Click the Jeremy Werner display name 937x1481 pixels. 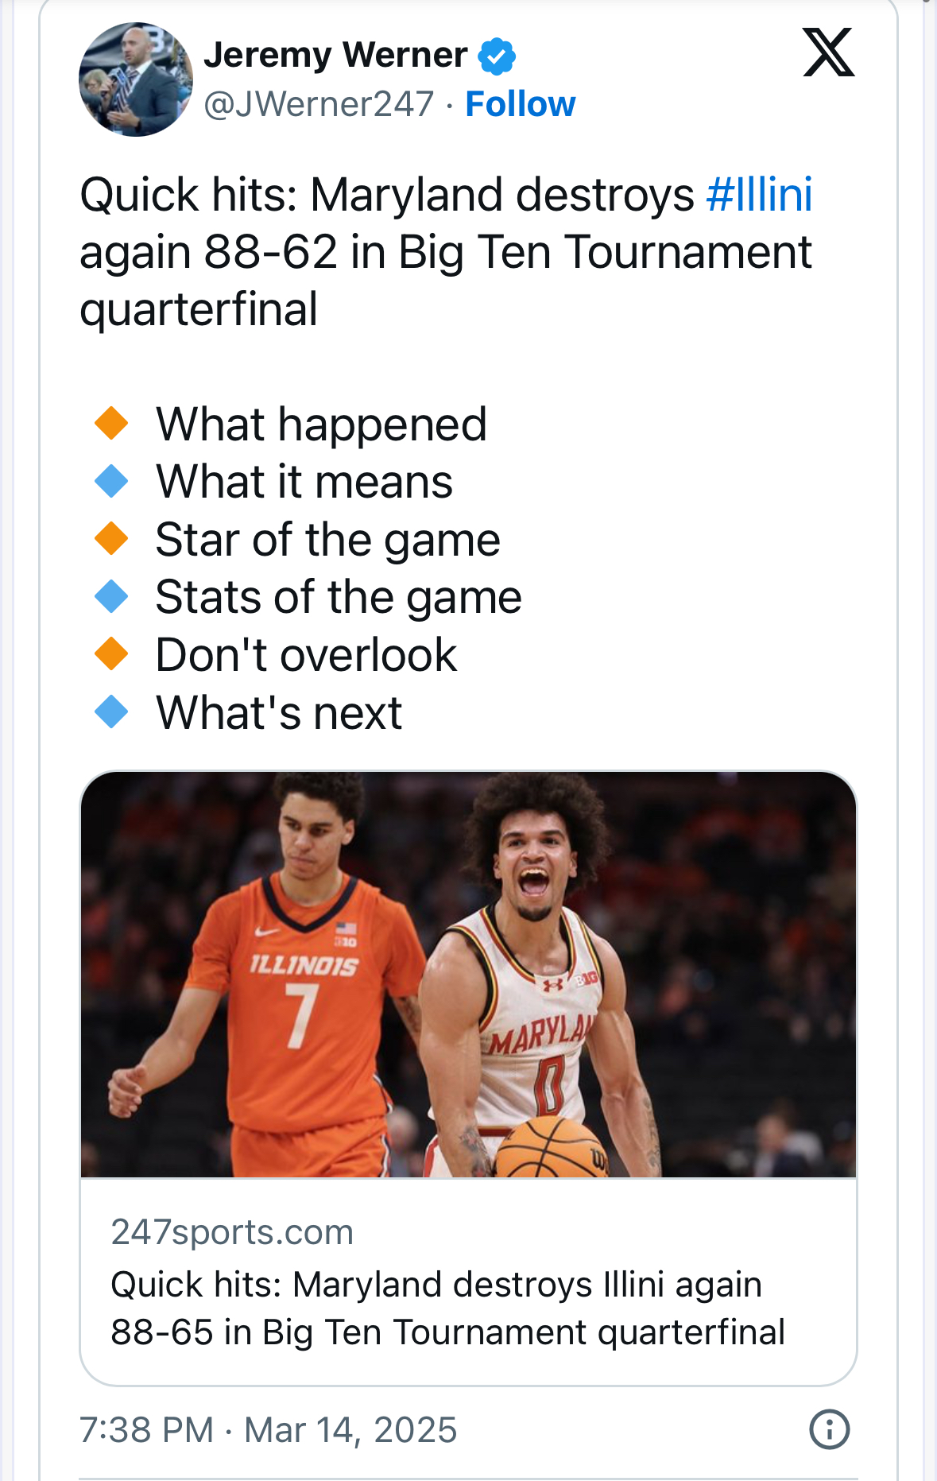coord(335,55)
